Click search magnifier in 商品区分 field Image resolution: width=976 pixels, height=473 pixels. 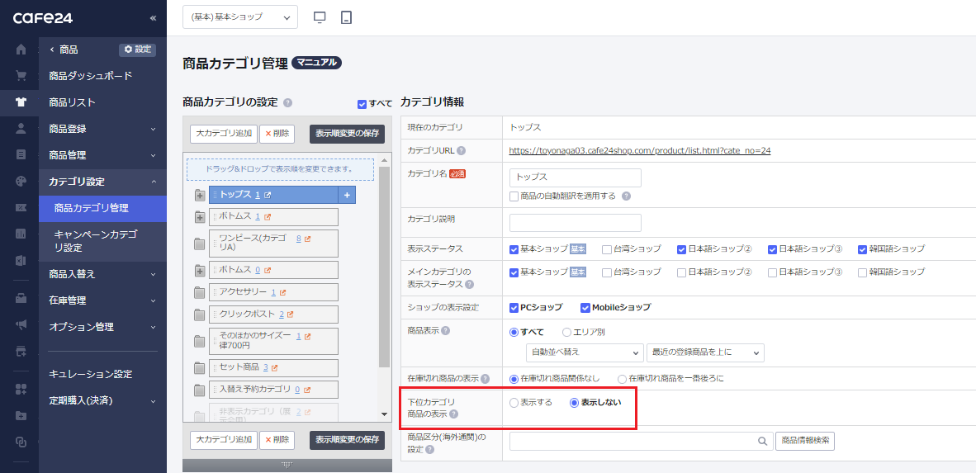(762, 441)
